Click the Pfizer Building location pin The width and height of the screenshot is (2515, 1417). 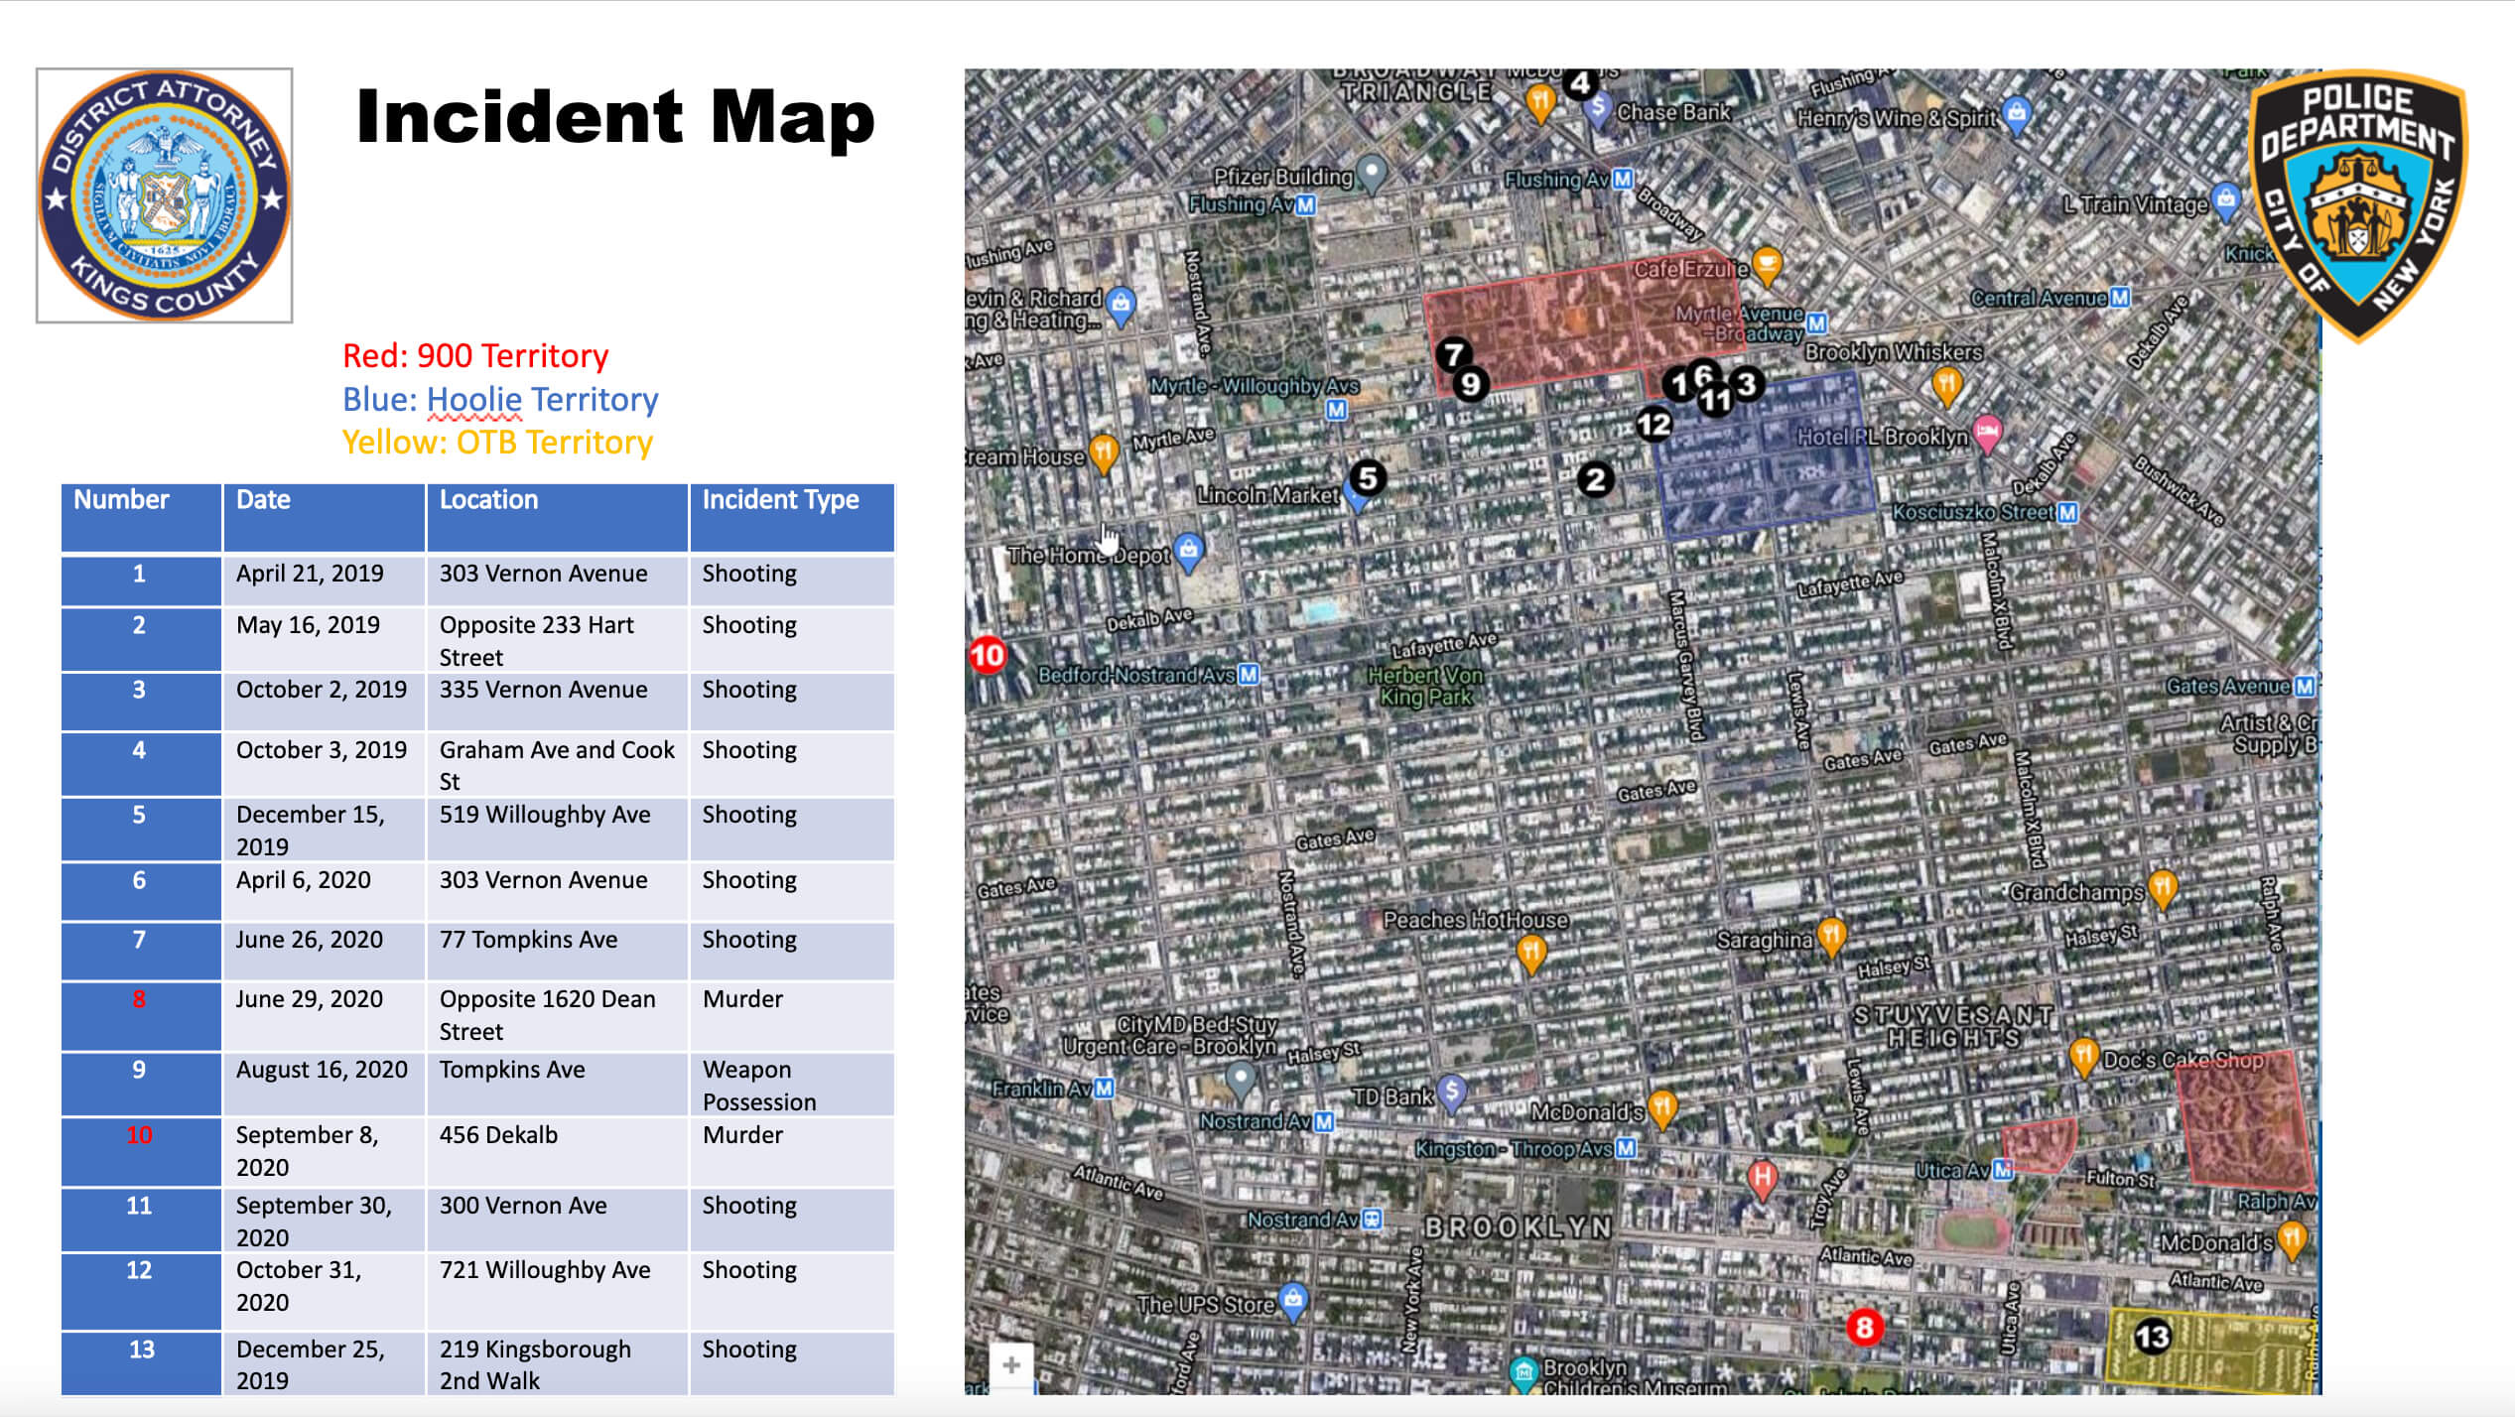click(x=1372, y=173)
